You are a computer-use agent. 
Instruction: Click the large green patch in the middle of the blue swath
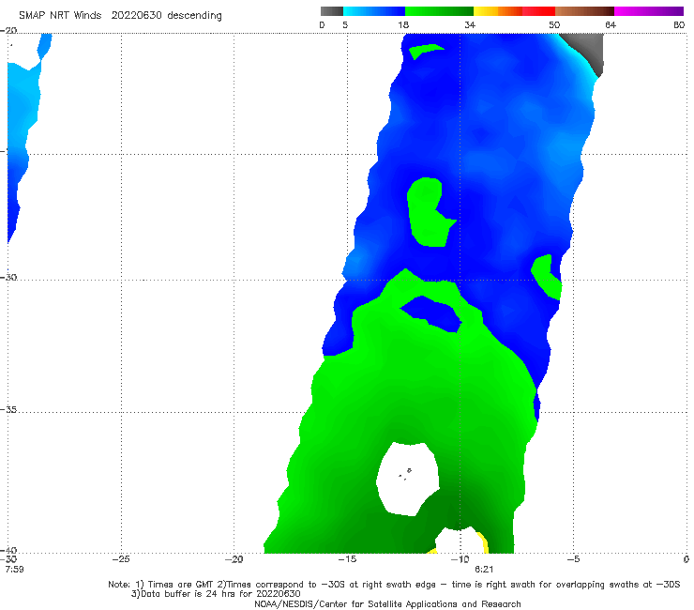click(x=429, y=213)
